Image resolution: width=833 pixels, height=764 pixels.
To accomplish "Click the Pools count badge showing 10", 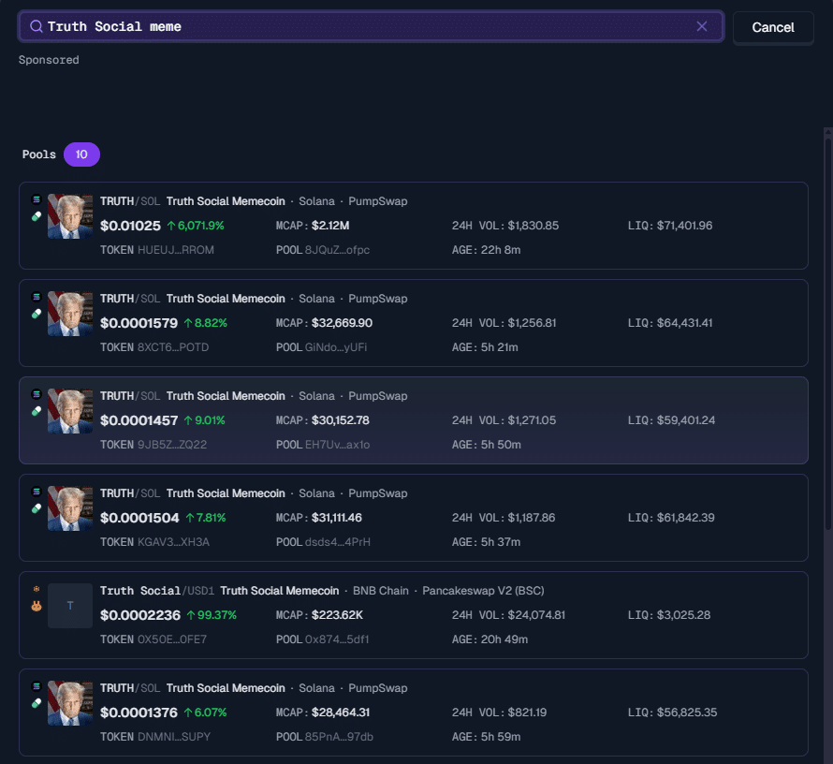I will [81, 154].
